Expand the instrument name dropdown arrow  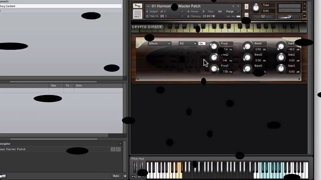point(148,6)
